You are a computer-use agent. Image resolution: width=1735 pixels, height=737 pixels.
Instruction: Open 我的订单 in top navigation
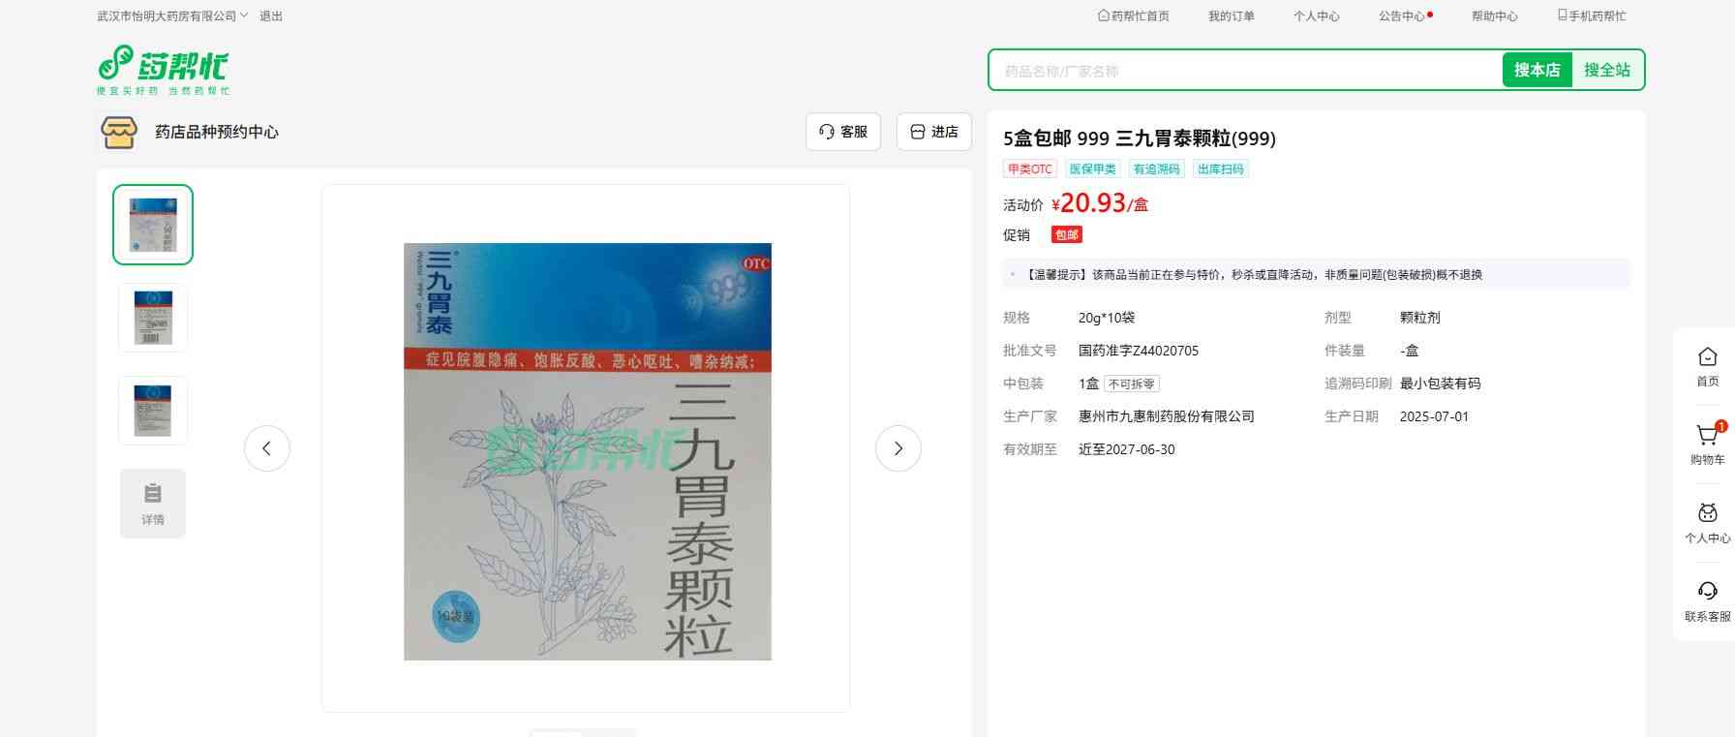[x=1231, y=16]
